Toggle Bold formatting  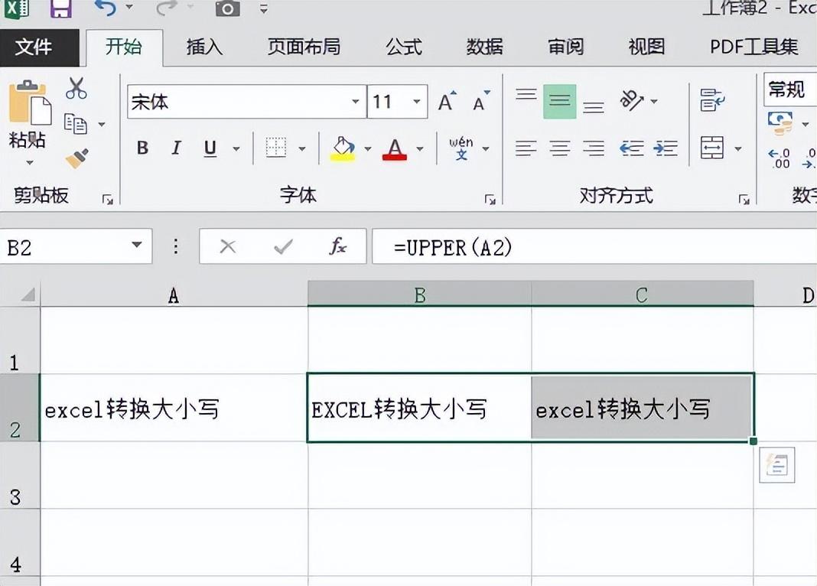coord(142,148)
